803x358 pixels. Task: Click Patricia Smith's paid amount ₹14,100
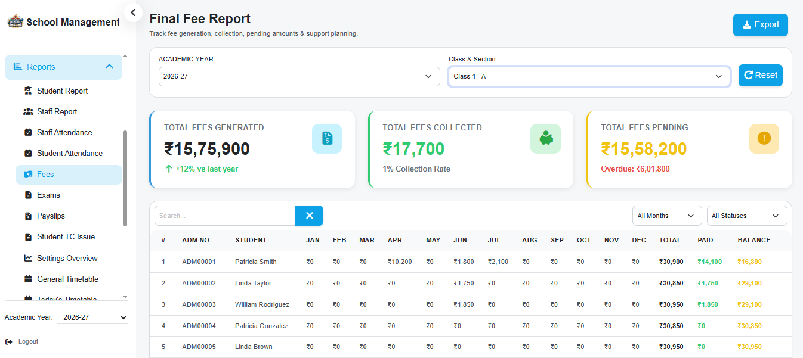tap(710, 262)
